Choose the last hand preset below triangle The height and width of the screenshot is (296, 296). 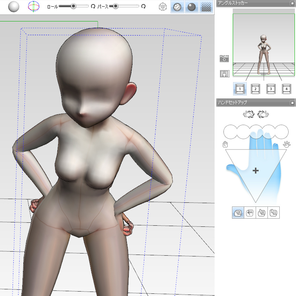(x=273, y=213)
